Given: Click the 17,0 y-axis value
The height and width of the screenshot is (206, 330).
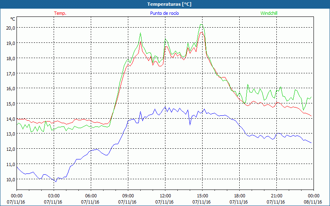Looking at the screenshot, I should click(10, 73).
